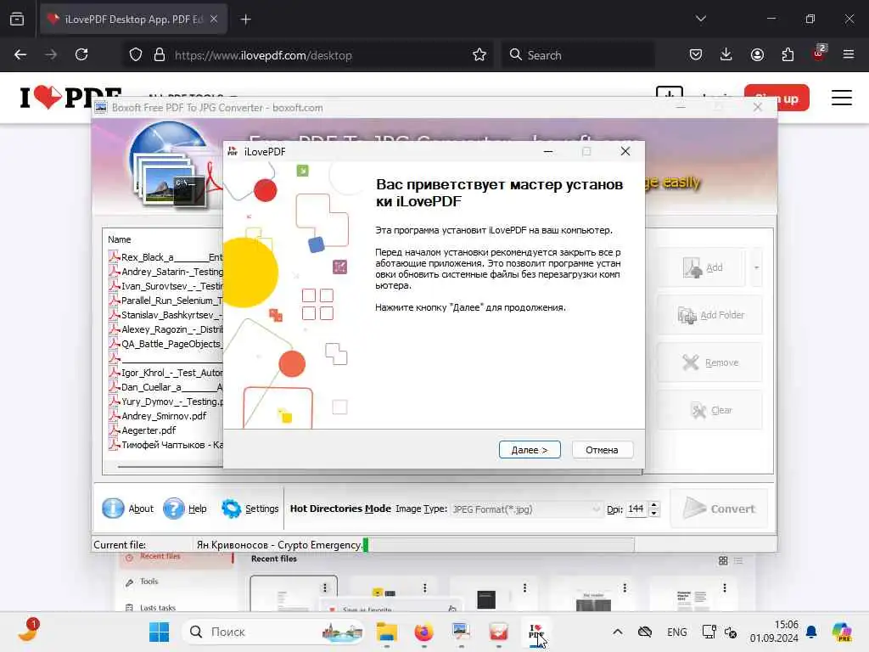The height and width of the screenshot is (652, 869).
Task: Click Add Folder in Boxoft converter
Action: (x=710, y=315)
